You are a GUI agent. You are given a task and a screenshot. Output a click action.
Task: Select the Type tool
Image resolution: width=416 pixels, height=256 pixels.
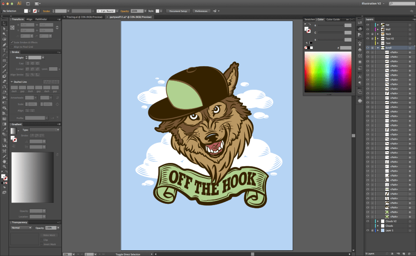[x=5, y=50]
